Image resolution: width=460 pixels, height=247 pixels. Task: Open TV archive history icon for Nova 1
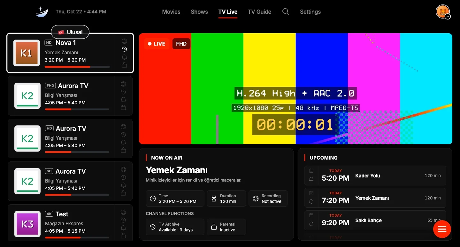[124, 49]
